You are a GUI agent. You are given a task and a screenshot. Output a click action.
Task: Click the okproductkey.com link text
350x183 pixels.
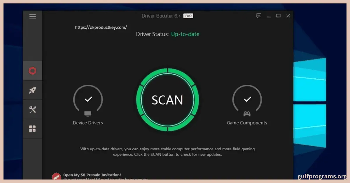pyautogui.click(x=101, y=27)
